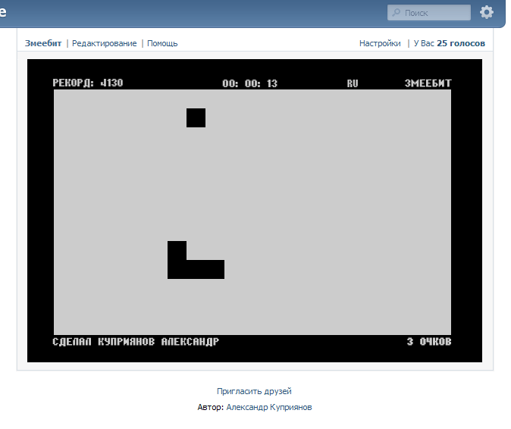Click the ЗМЕЕБИТ title in game header

pos(428,83)
